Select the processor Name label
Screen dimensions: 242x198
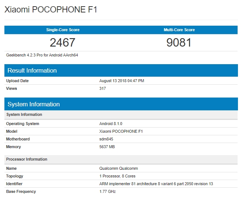tap(11, 168)
